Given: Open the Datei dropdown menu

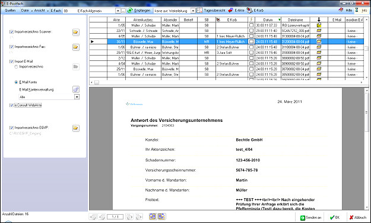Looking at the screenshot, I should (x=27, y=11).
